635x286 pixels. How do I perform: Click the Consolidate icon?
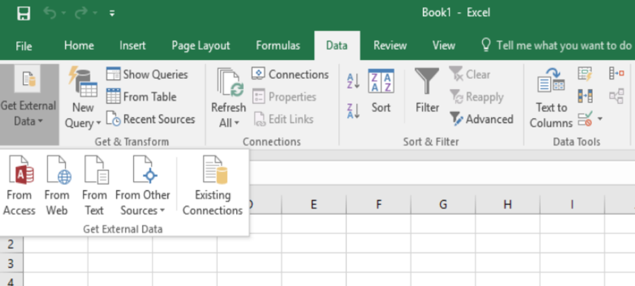pos(617,74)
